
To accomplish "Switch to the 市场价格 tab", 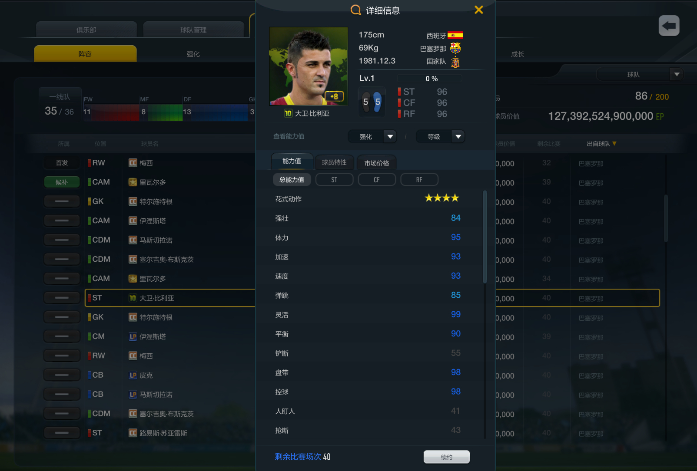I will tap(376, 163).
